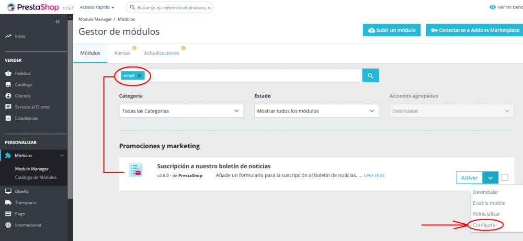Click the top product search field
This screenshot has width=523, height=241.
click(170, 7)
